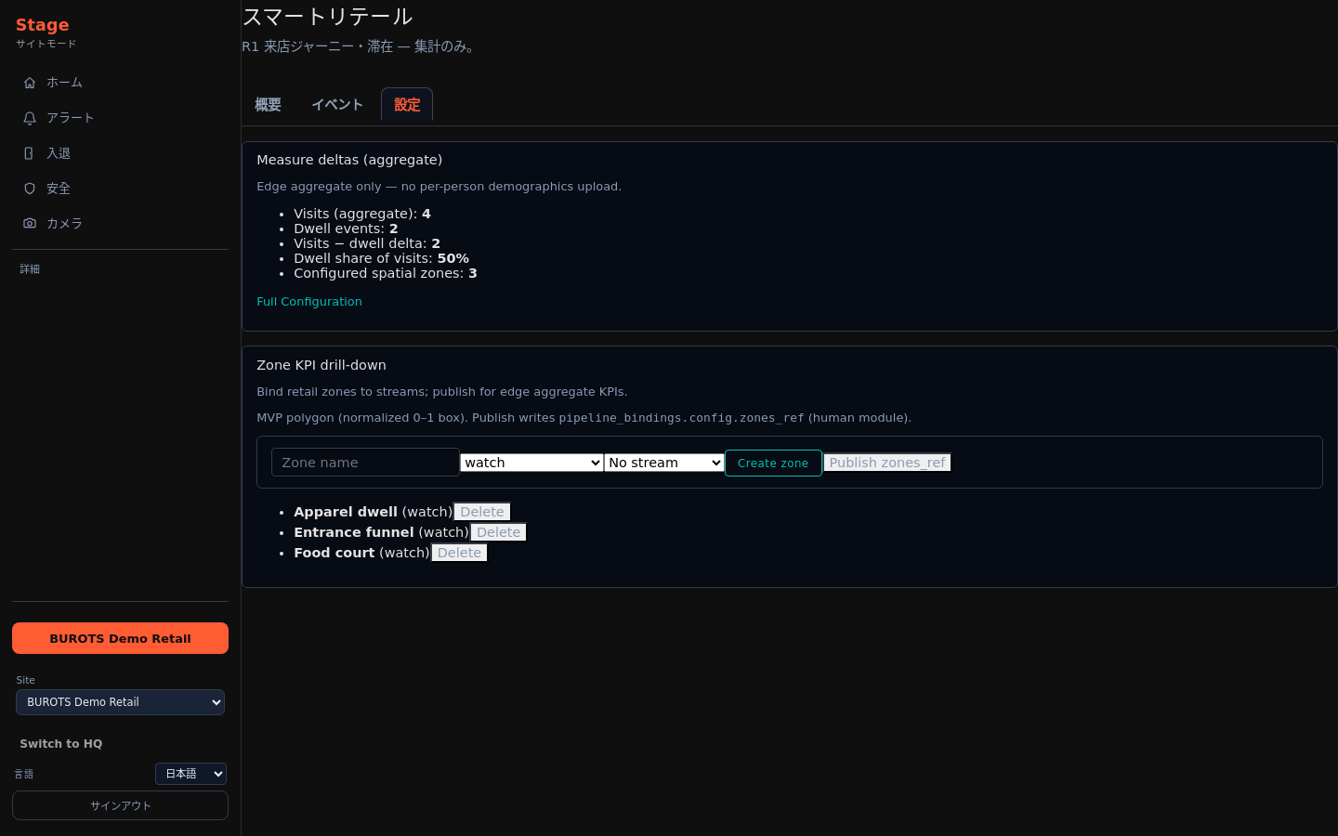Image resolution: width=1338 pixels, height=836 pixels.
Task: Click the 'Entrance funnel' zone name
Action: pyautogui.click(x=354, y=532)
